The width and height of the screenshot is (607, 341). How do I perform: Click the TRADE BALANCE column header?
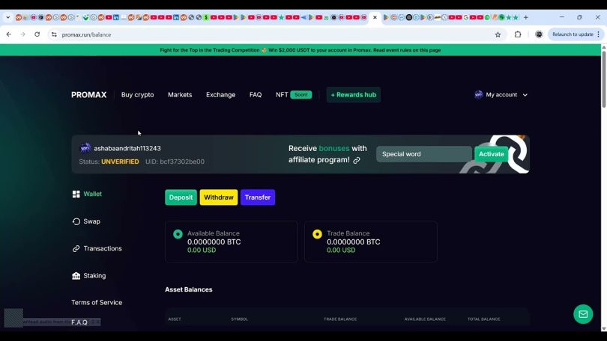pos(340,319)
